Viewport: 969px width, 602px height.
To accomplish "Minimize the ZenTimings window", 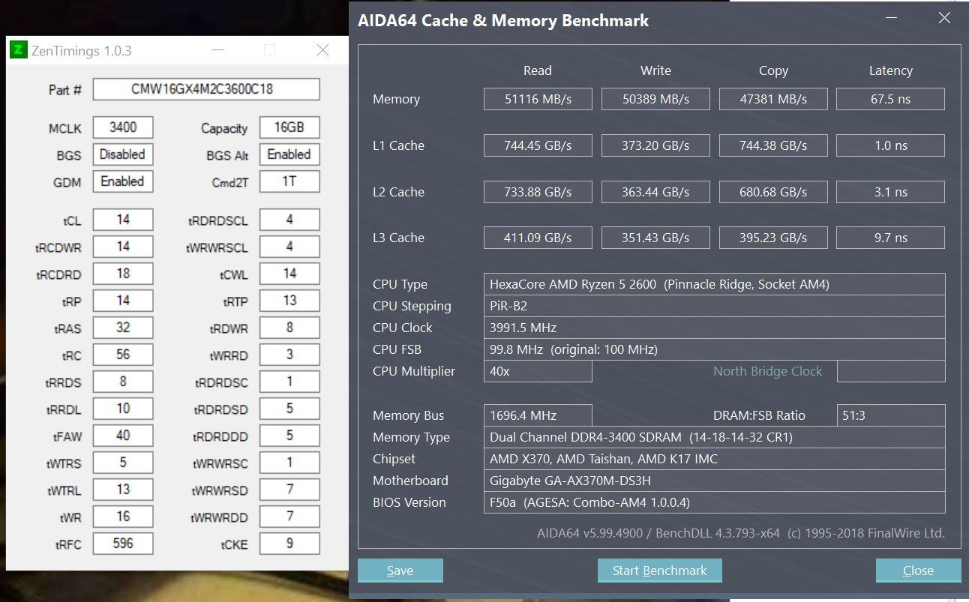I will (x=217, y=50).
